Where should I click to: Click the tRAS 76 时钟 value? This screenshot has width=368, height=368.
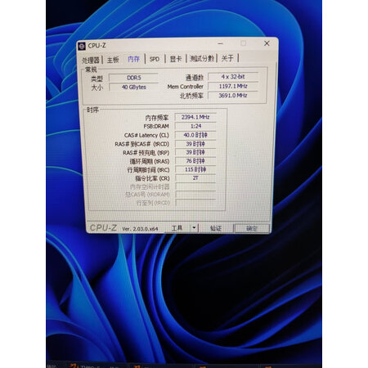tap(195, 161)
